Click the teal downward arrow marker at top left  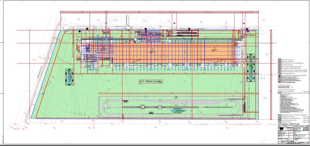(106, 23)
